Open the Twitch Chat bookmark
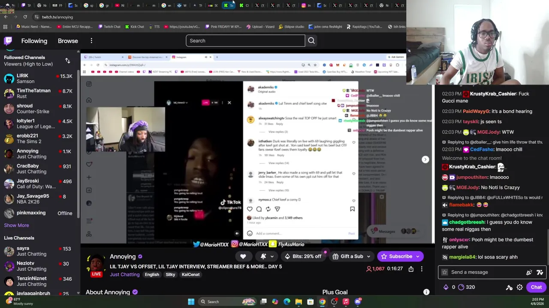The height and width of the screenshot is (308, 549). [x=109, y=27]
